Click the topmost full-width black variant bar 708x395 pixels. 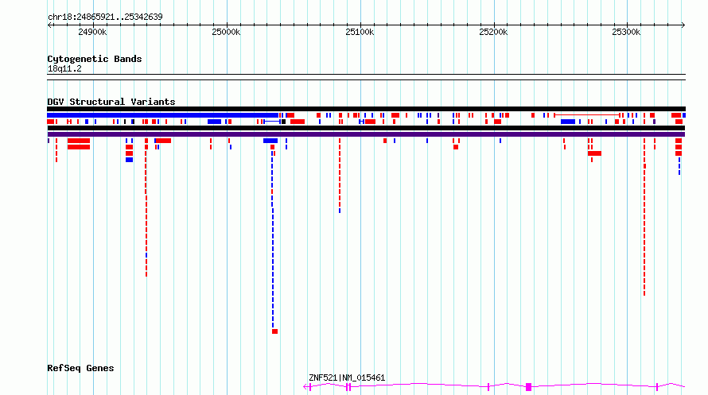coord(366,109)
